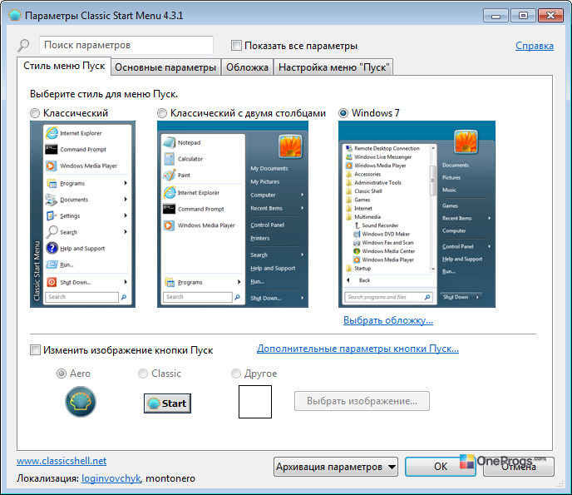This screenshot has height=495, width=572.
Task: Close the Classic Start Menu settings window
Action: click(x=550, y=16)
